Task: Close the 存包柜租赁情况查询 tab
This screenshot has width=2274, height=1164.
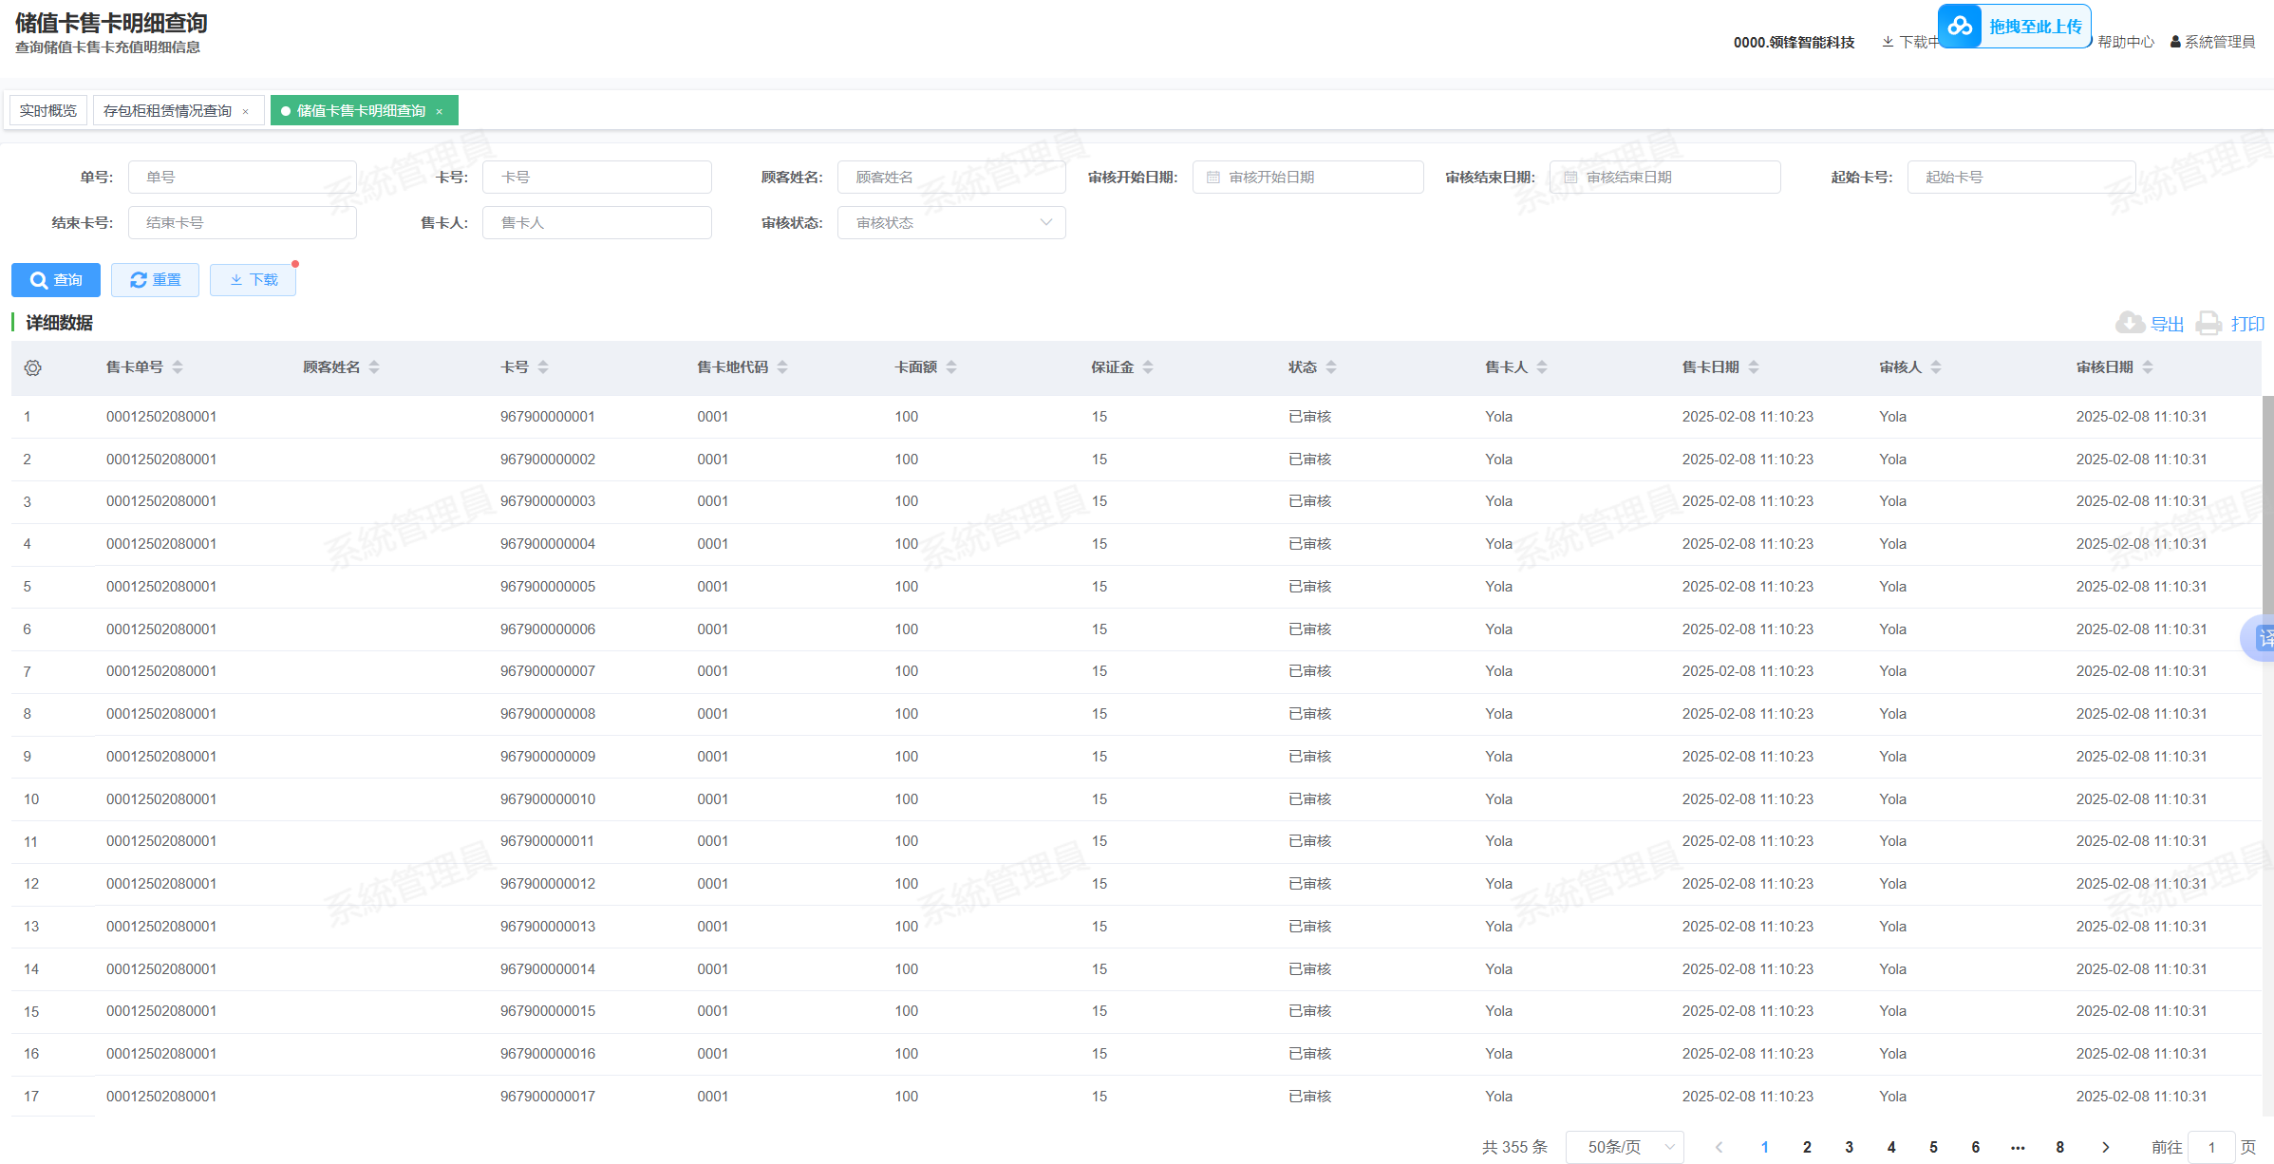Action: pyautogui.click(x=246, y=112)
